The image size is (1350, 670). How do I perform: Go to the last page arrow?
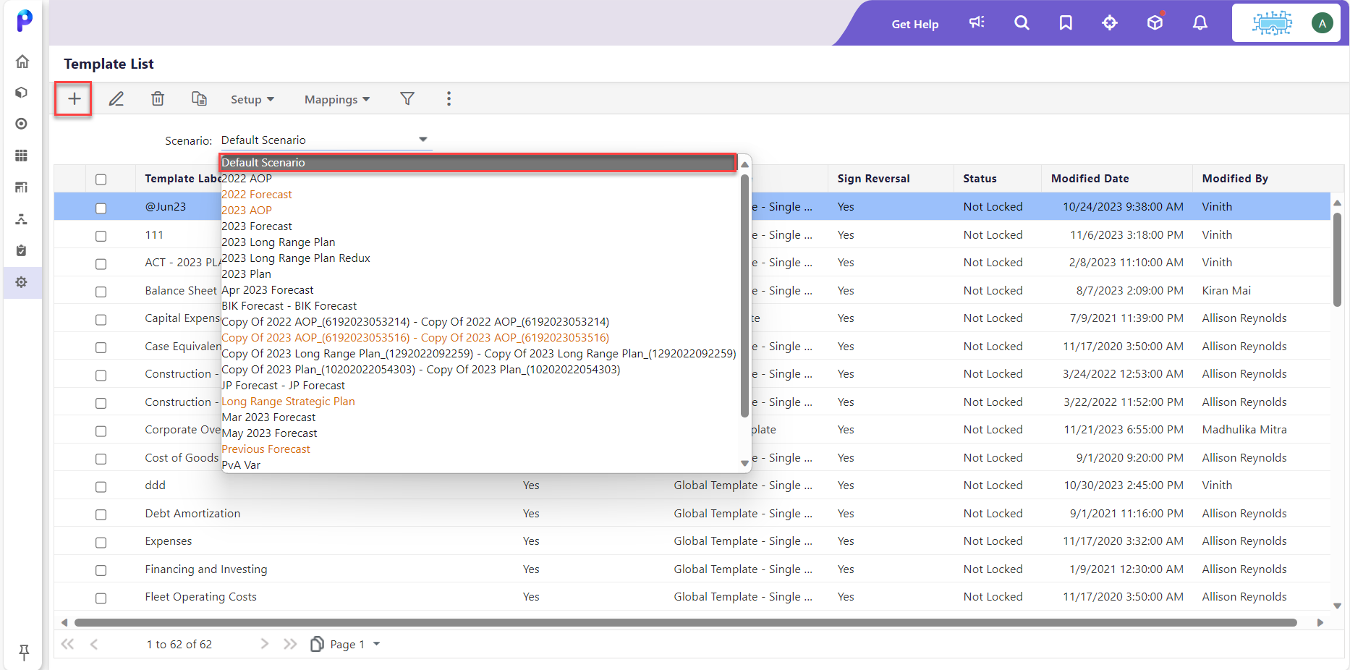click(x=290, y=644)
